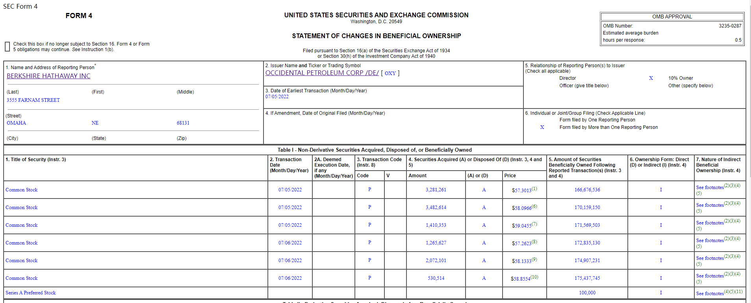This screenshot has width=751, height=303.
Task: Click the amount '530,514'
Action: point(436,278)
